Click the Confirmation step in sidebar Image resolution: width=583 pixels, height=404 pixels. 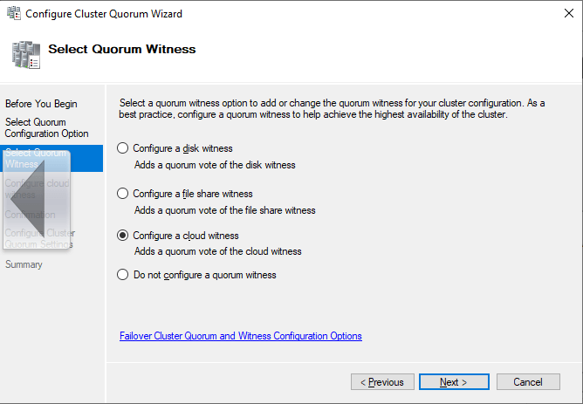tap(31, 215)
